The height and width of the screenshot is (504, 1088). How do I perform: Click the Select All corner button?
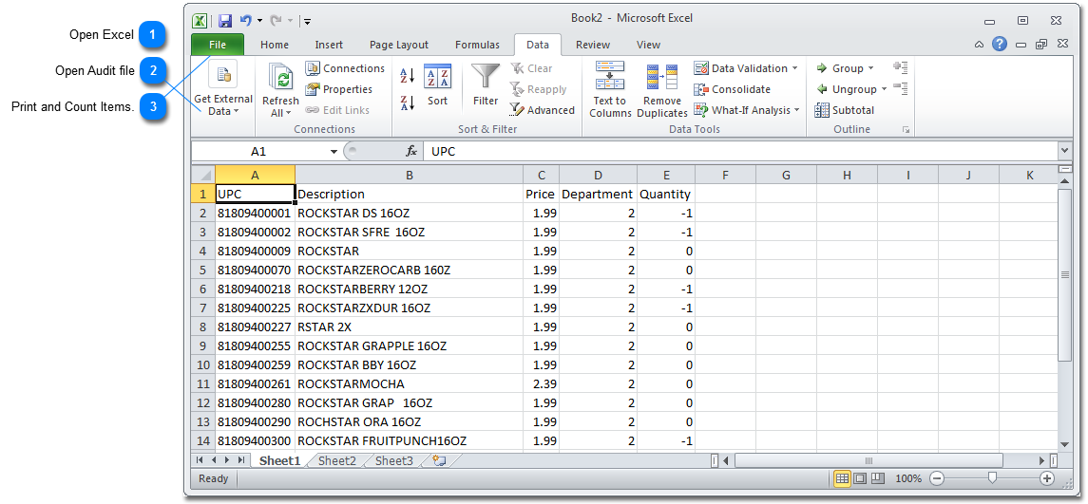pyautogui.click(x=203, y=175)
